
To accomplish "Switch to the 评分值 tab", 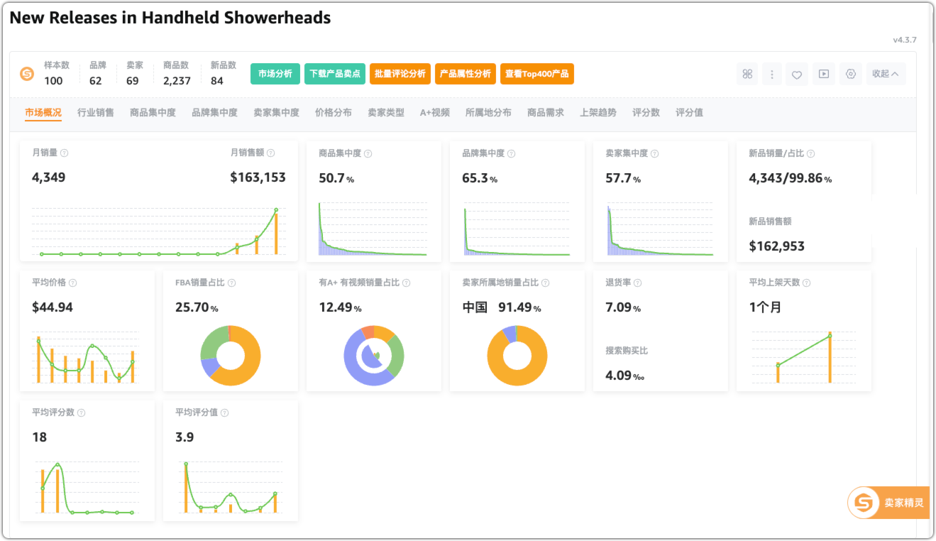I will pyautogui.click(x=689, y=112).
